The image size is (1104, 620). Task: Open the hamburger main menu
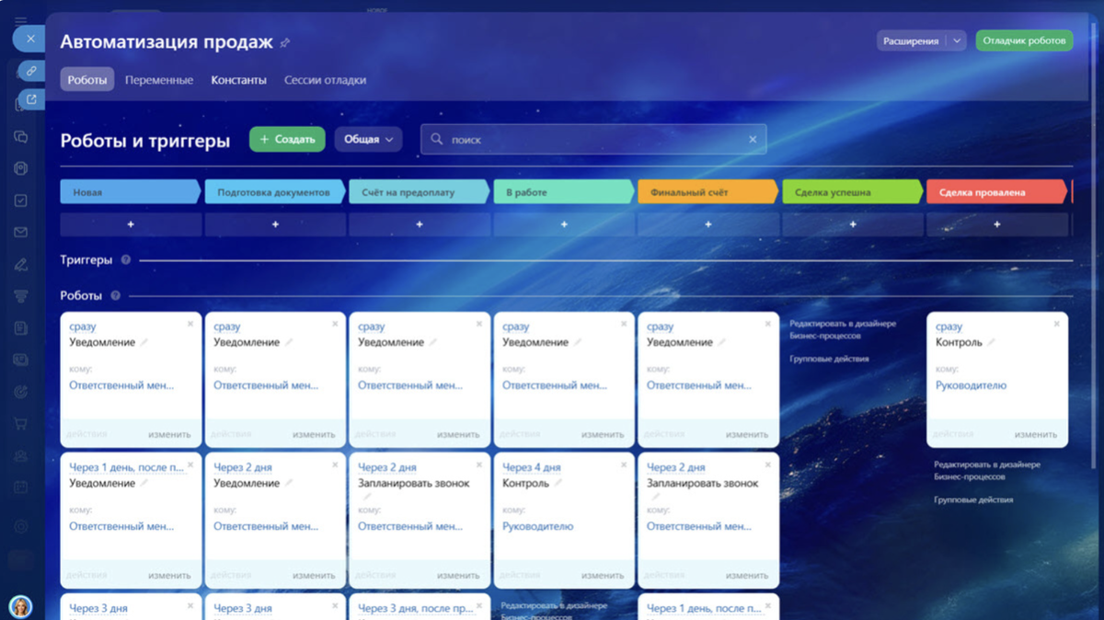coord(21,20)
